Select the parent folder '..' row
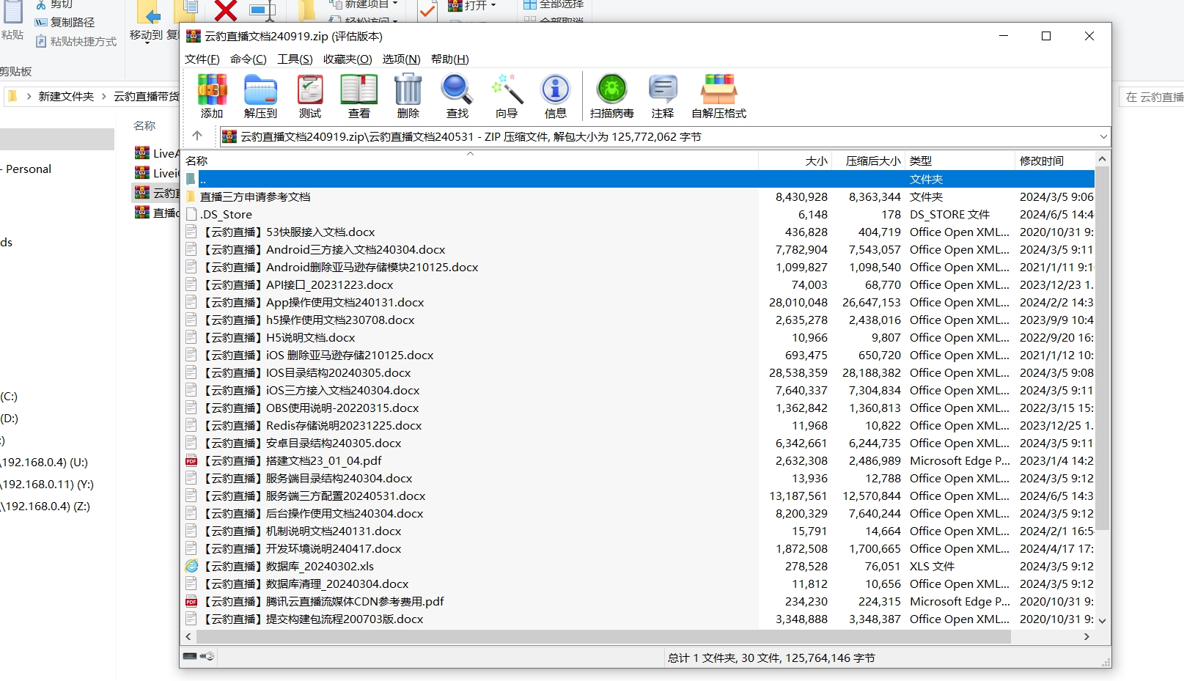The image size is (1184, 681). click(638, 179)
